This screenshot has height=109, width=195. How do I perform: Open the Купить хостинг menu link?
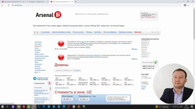(78, 32)
